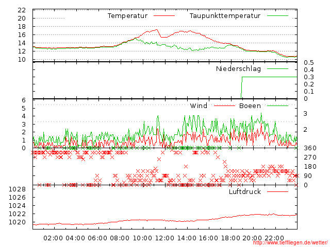Click the 360 wind direction axis value

click(310, 148)
